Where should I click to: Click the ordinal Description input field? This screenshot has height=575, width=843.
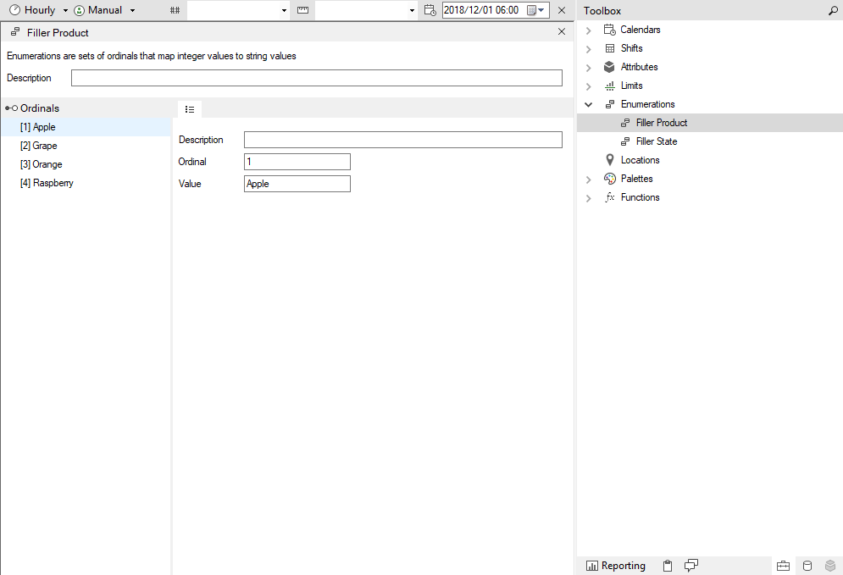click(x=403, y=140)
